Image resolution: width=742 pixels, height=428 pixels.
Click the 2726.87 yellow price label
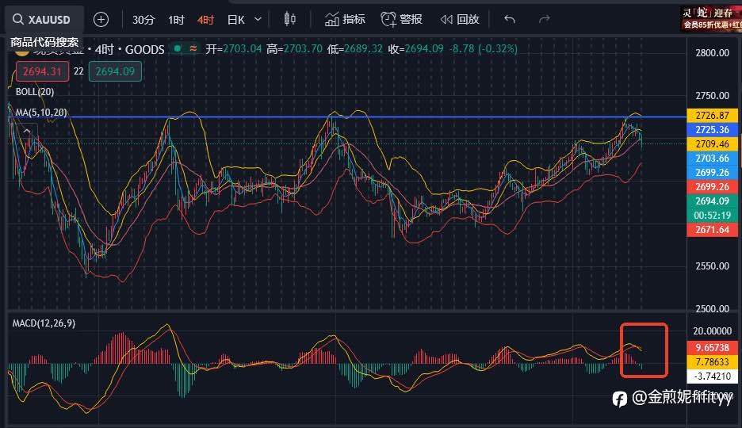click(712, 116)
